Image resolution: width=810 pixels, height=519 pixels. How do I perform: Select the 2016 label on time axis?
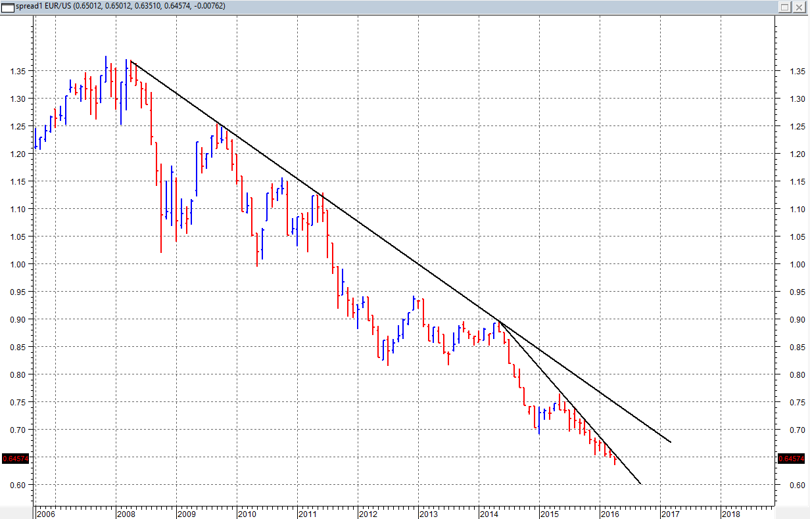pos(610,513)
